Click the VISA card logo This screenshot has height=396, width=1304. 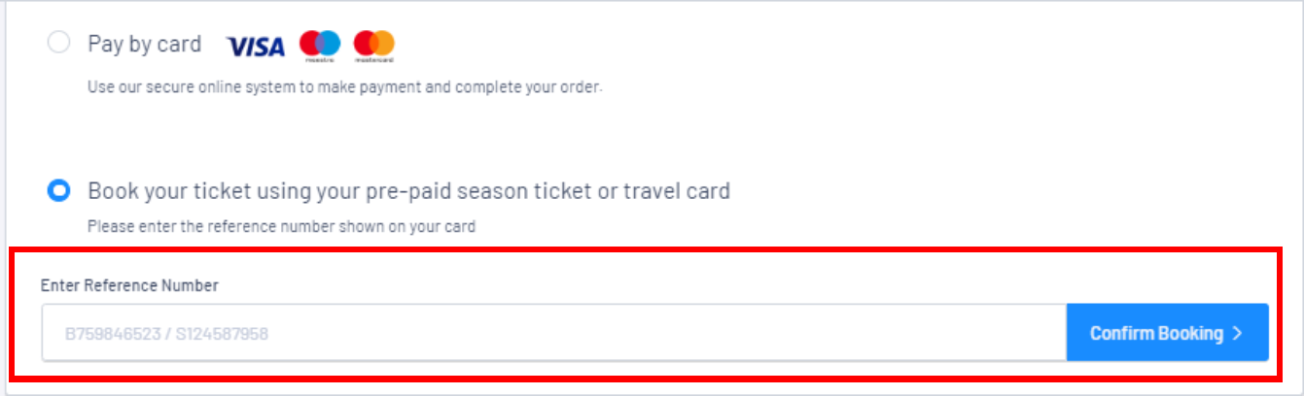[255, 46]
